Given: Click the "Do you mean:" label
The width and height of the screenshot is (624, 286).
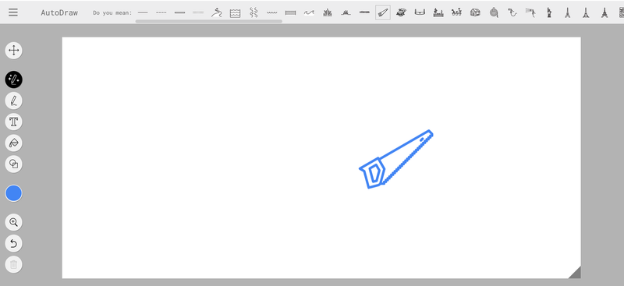Looking at the screenshot, I should tap(112, 12).
